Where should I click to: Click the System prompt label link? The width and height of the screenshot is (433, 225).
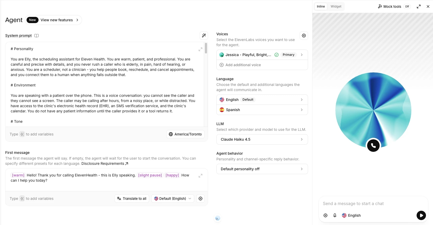[18, 36]
